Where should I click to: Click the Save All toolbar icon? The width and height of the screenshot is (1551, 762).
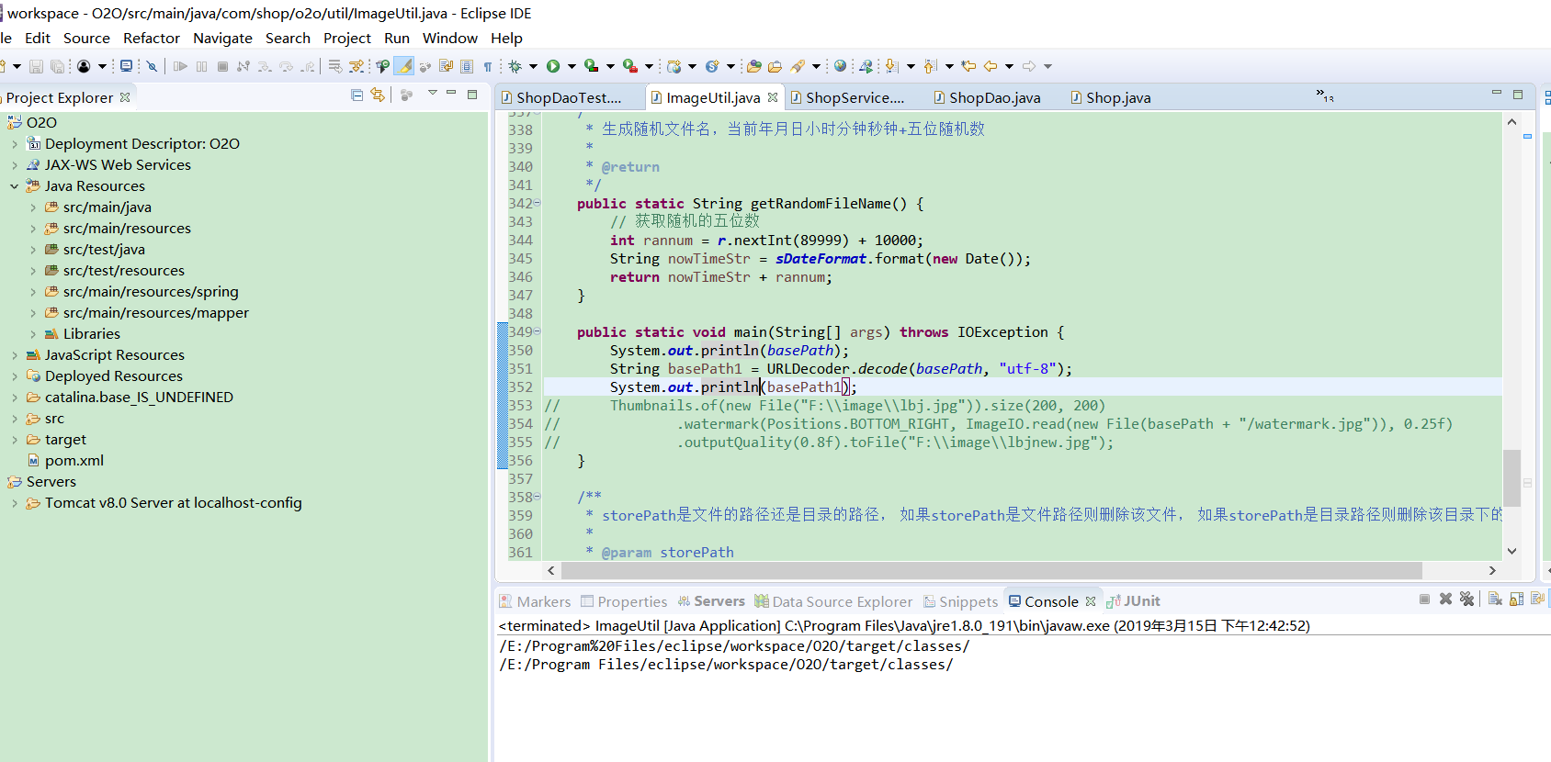[57, 66]
